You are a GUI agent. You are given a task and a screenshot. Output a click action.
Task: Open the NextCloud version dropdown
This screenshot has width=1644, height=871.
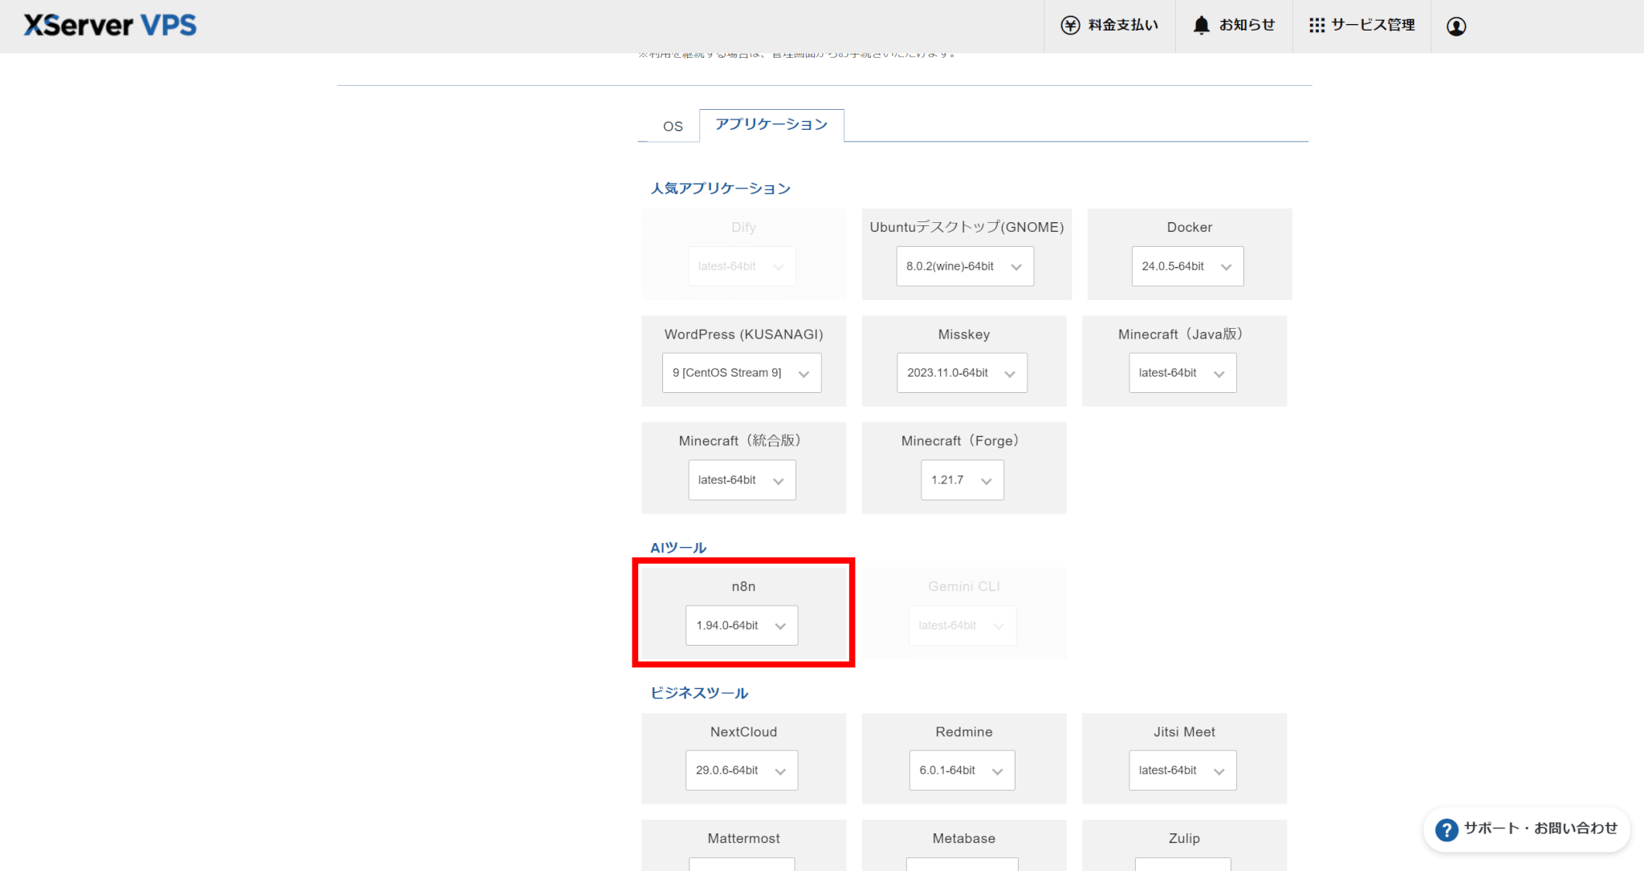click(742, 770)
